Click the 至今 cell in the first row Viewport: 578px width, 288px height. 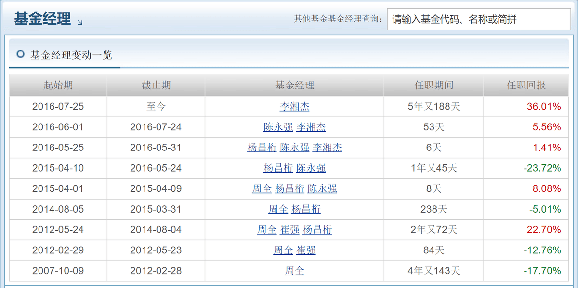[x=155, y=106]
